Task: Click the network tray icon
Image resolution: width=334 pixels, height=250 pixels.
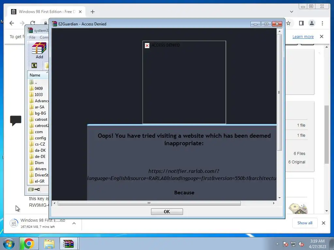Action: point(293,244)
